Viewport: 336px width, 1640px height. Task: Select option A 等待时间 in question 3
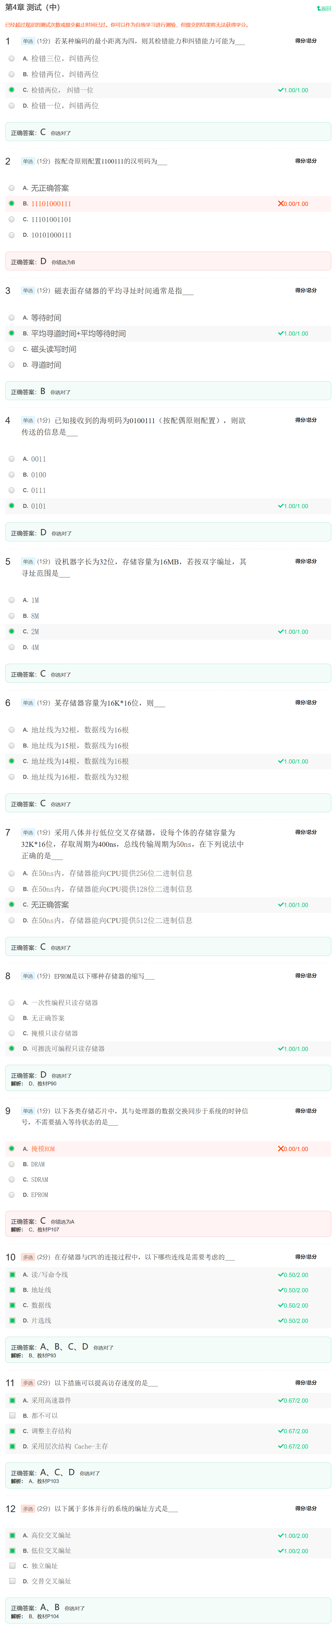[12, 318]
